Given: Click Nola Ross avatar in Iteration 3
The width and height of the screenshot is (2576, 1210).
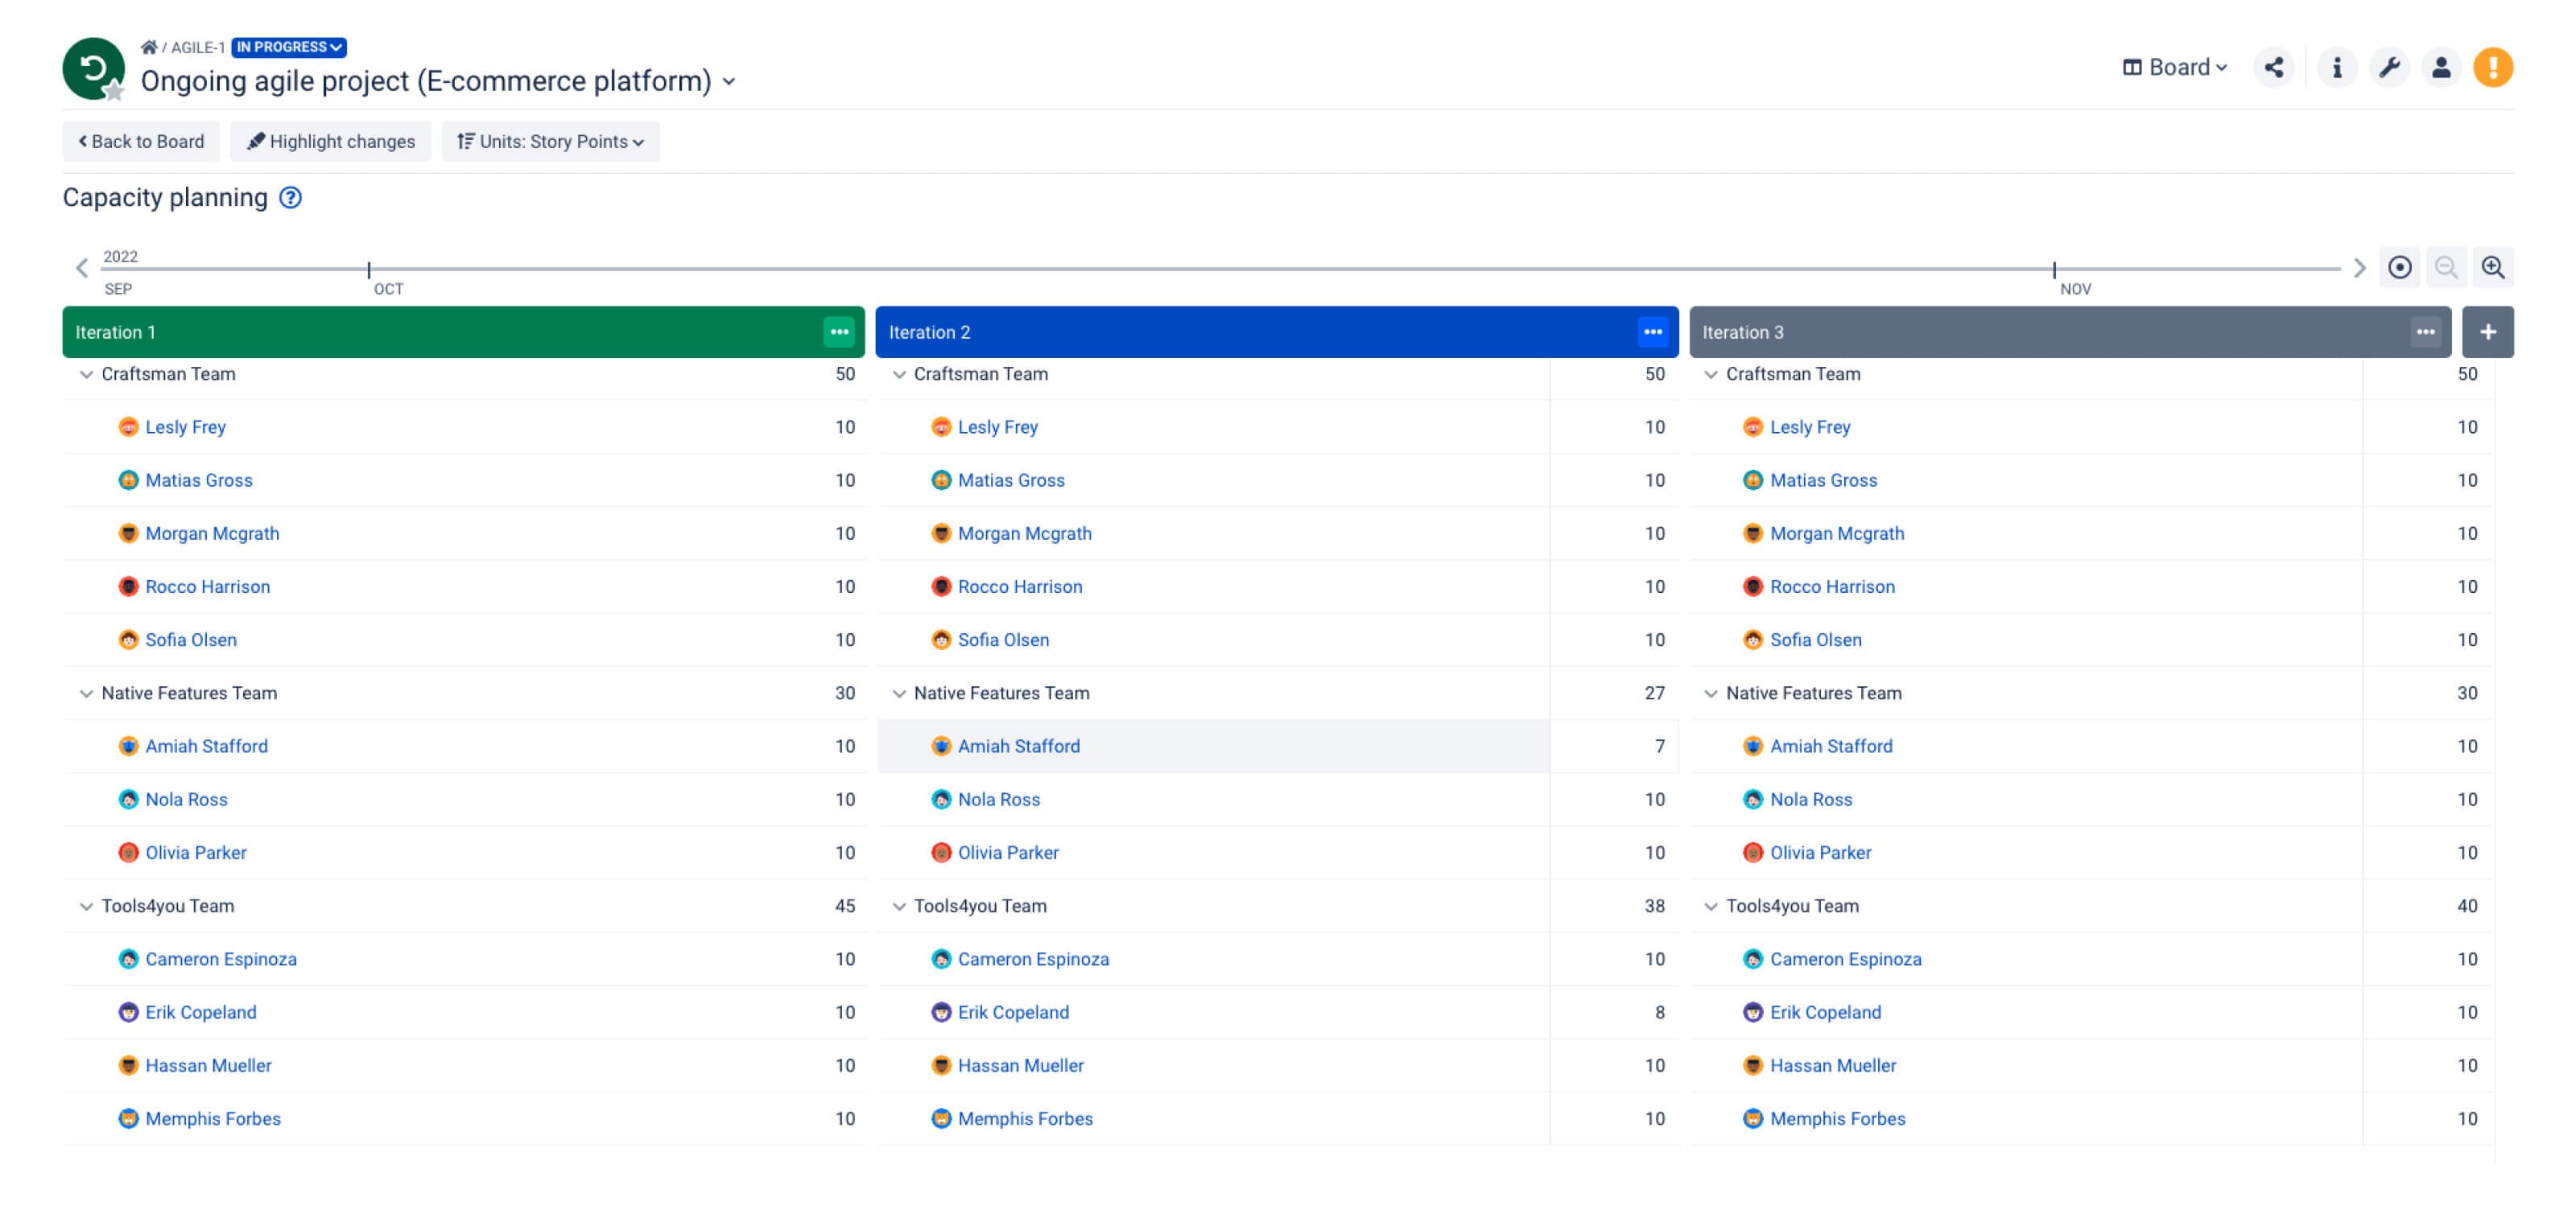Looking at the screenshot, I should coord(1753,800).
